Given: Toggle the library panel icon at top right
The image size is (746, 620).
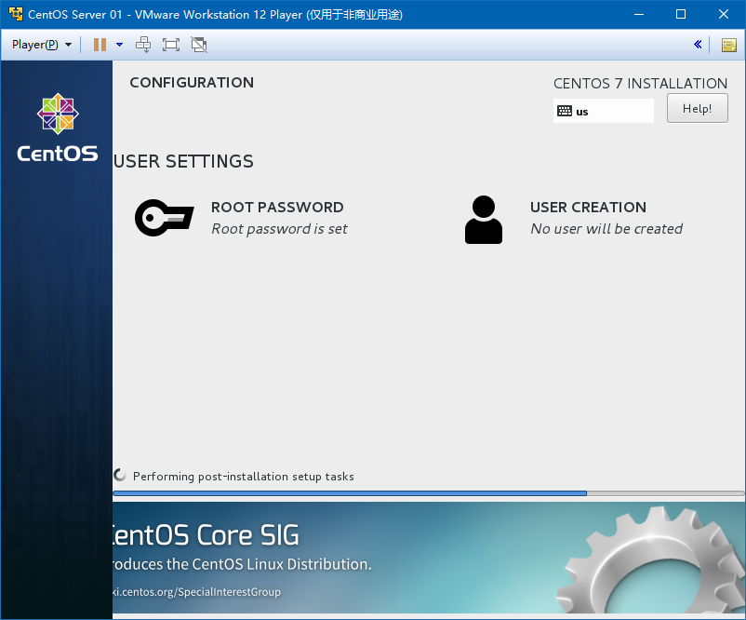Looking at the screenshot, I should click(728, 44).
